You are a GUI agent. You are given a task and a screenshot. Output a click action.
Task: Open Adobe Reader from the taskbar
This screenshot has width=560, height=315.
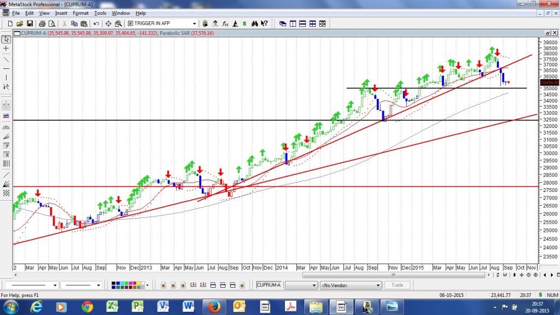click(290, 307)
